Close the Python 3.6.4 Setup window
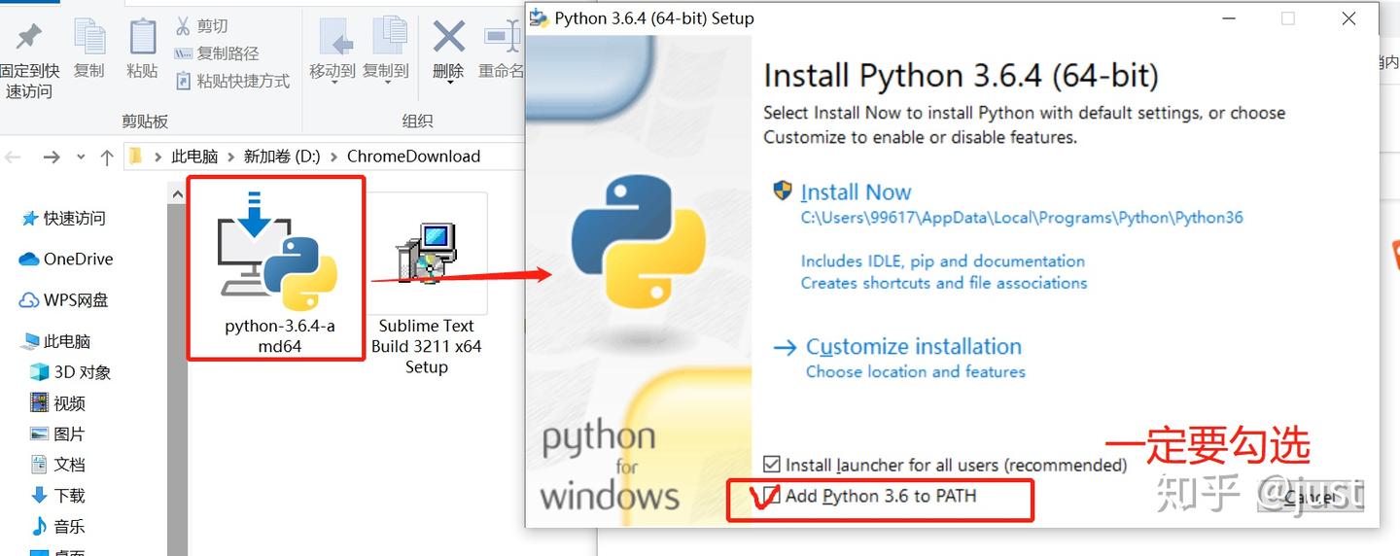Image resolution: width=1400 pixels, height=556 pixels. [x=1348, y=18]
